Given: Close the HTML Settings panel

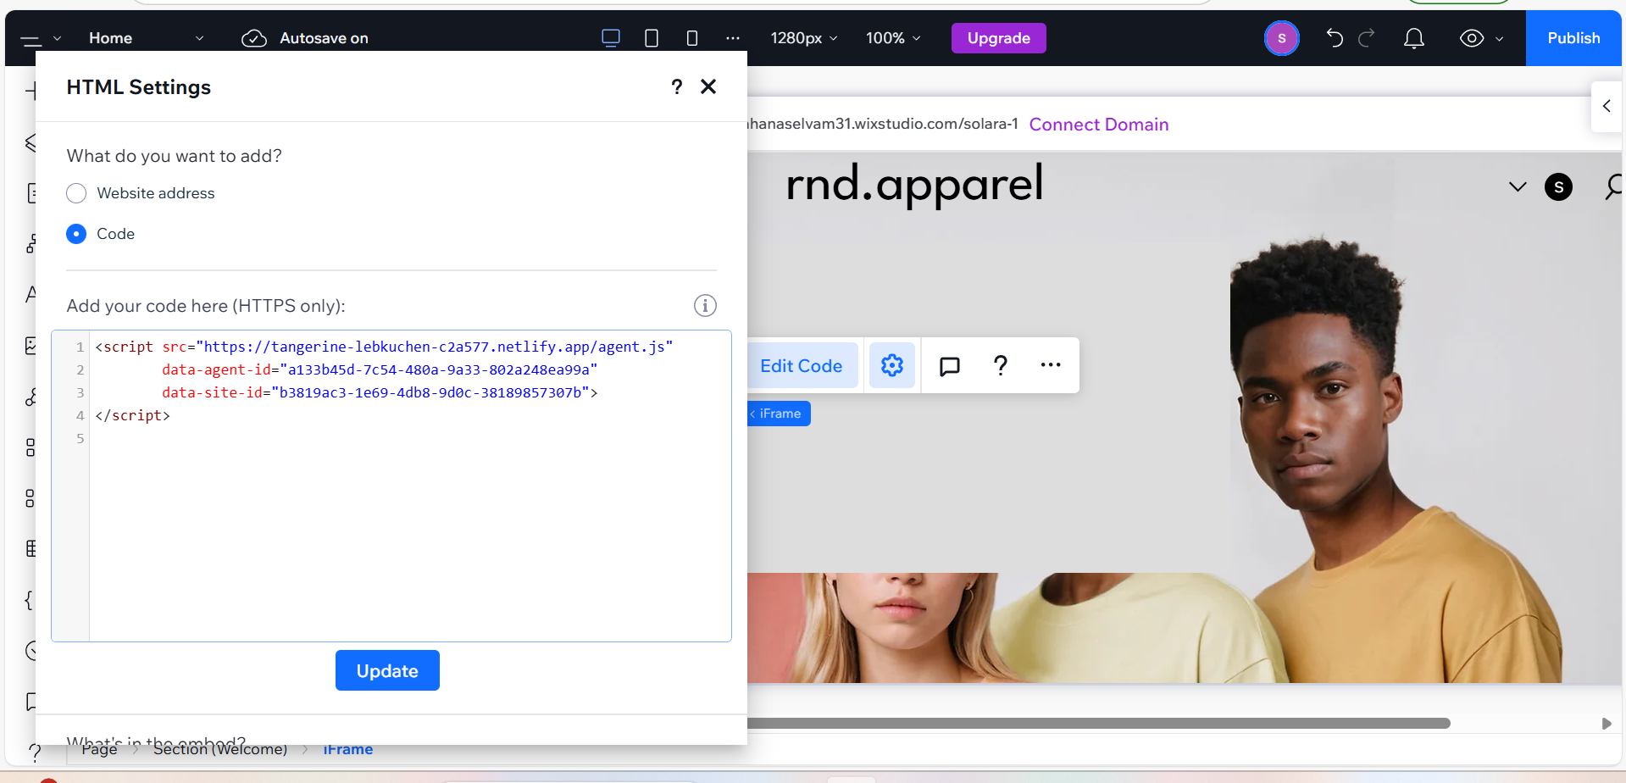Looking at the screenshot, I should click(708, 86).
